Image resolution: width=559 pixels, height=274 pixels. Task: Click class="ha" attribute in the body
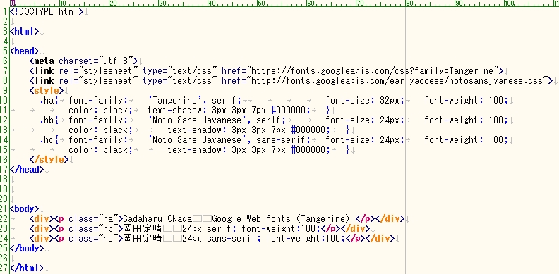coord(93,218)
